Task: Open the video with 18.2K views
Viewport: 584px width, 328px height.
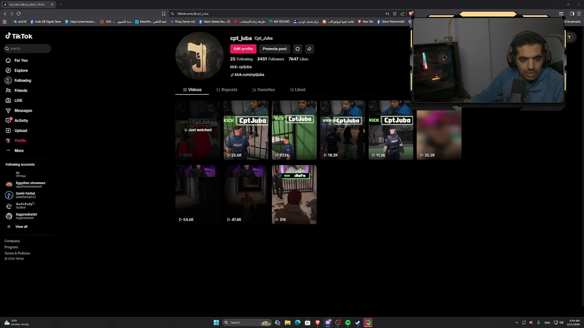Action: click(343, 130)
